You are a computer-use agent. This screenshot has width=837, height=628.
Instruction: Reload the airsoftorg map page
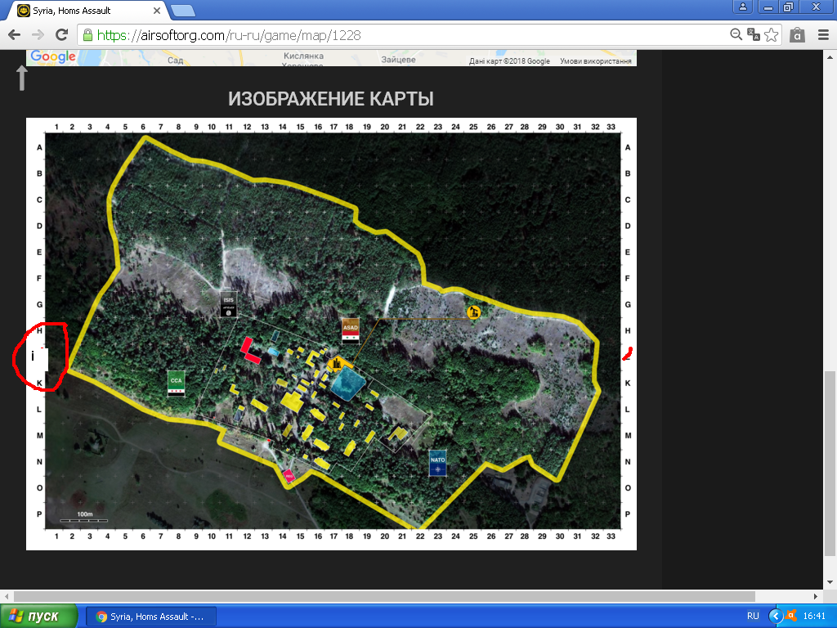(x=62, y=35)
